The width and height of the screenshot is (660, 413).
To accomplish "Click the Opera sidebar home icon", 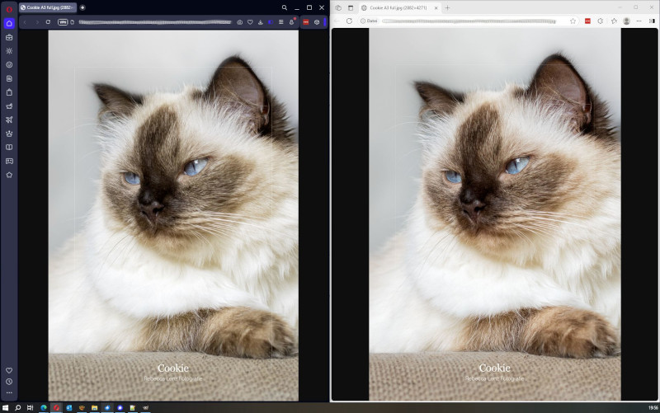I will [x=9, y=23].
